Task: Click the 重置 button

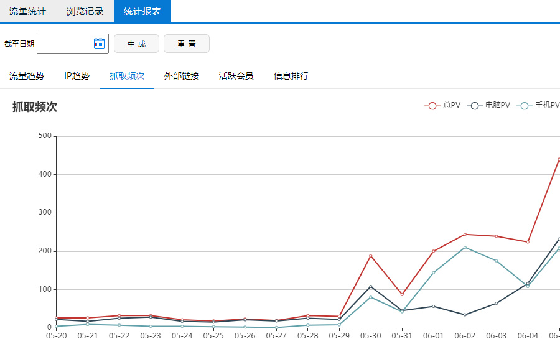Action: (x=186, y=44)
